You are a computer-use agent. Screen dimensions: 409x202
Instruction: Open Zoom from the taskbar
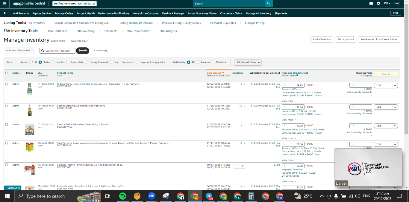coord(152,196)
